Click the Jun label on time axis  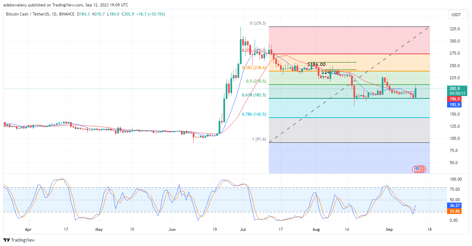point(172,229)
